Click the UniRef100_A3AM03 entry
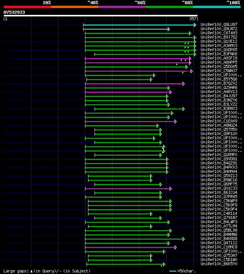This screenshot has height=274, width=244. point(219,45)
